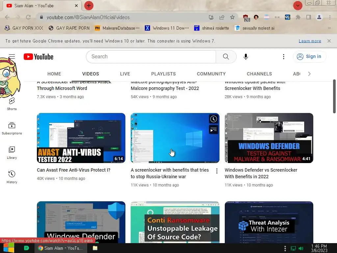Follow the Learn more link
This screenshot has height=253, width=337.
pyautogui.click(x=310, y=41)
